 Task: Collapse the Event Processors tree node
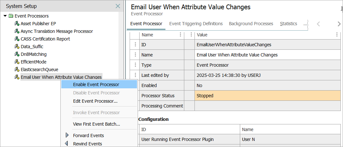pos(5,16)
